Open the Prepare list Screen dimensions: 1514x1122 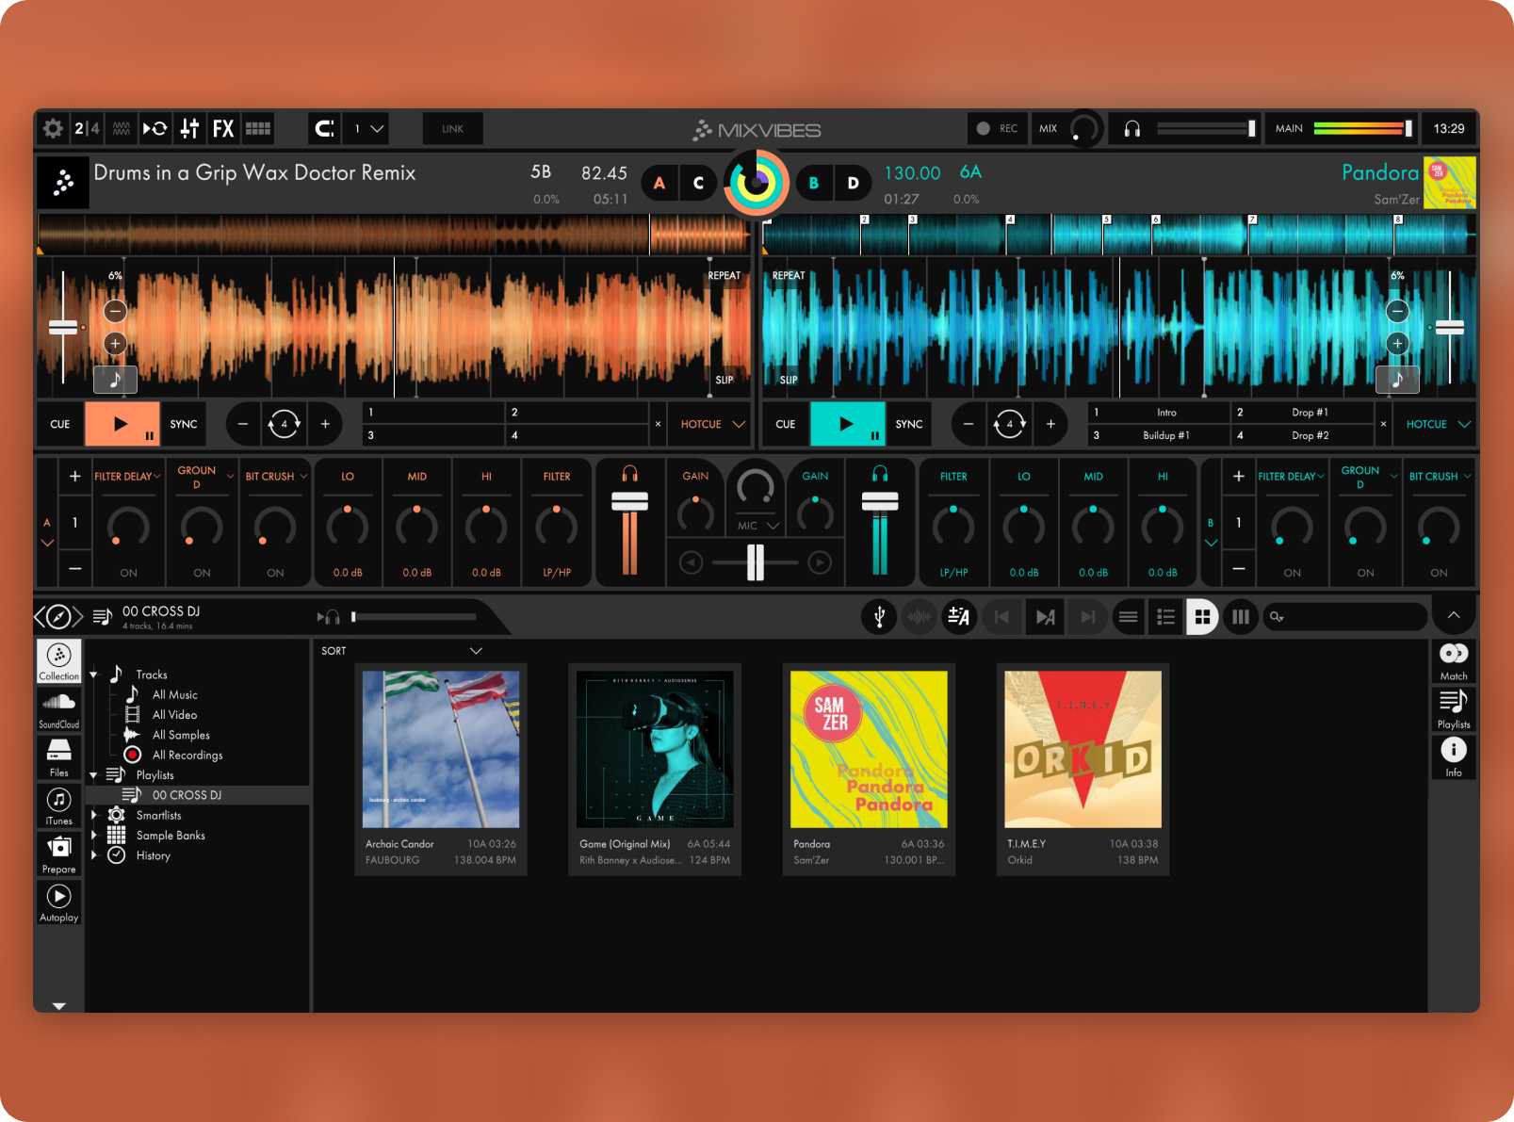58,854
